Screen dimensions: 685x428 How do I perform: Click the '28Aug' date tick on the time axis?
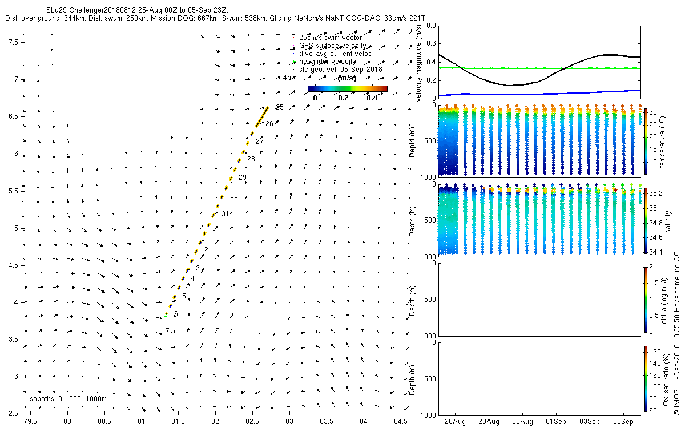click(489, 422)
